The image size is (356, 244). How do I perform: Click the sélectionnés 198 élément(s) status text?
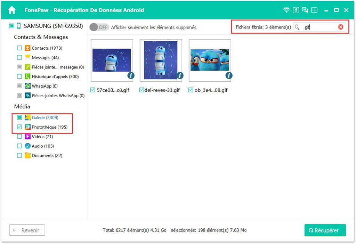tap(209, 230)
